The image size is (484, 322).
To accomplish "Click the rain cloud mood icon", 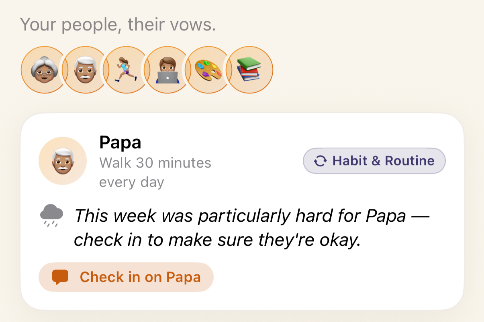I will [x=51, y=215].
